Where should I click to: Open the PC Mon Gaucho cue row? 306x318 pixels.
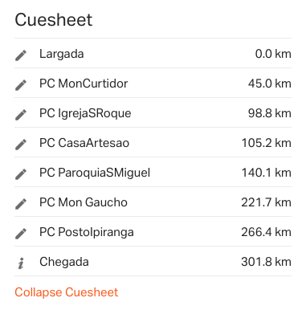coord(153,202)
